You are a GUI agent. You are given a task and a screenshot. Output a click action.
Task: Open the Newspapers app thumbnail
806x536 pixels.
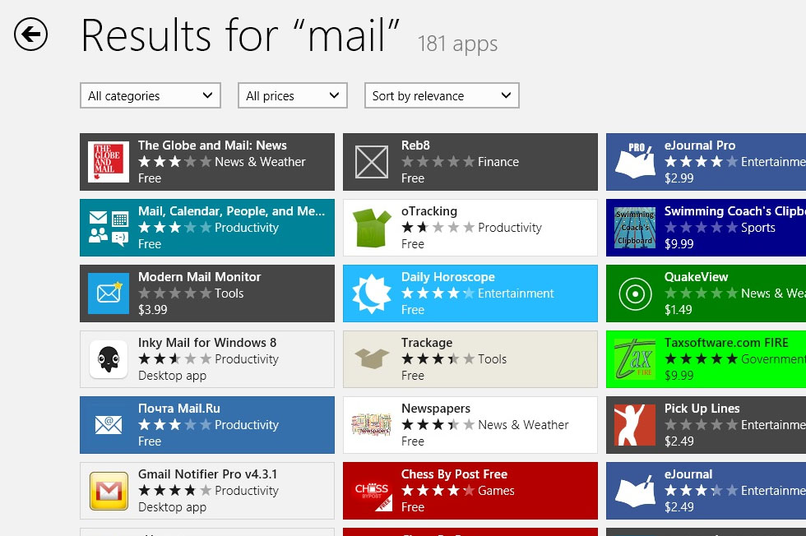tap(372, 425)
